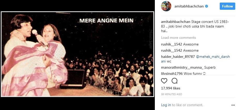Open the amitabhbachchan profile avatar
This screenshot has height=110, width=236.
(166, 6)
